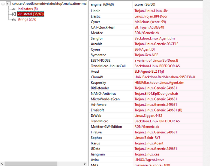Select the Avast engine row

(146, 71)
